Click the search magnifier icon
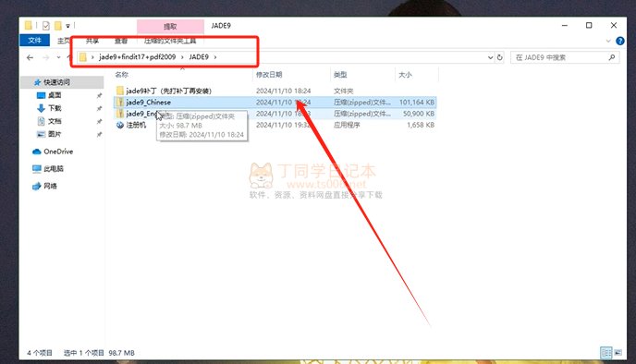The height and width of the screenshot is (364, 636). pyautogui.click(x=612, y=57)
